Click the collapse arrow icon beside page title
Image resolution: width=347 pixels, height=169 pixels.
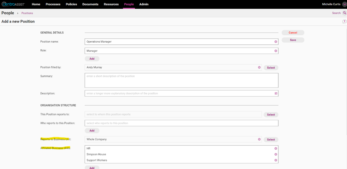(x=344, y=21)
